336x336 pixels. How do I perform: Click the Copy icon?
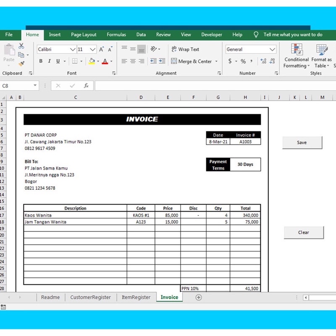21,55
